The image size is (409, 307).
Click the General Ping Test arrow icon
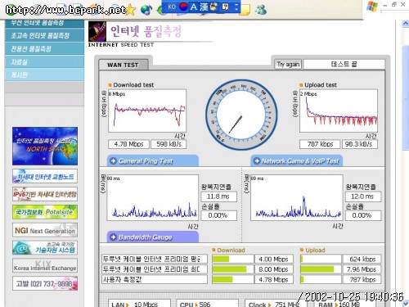tap(113, 160)
